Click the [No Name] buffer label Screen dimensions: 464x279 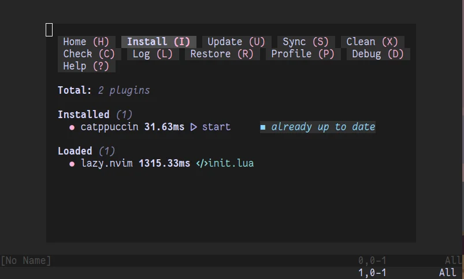click(x=26, y=260)
